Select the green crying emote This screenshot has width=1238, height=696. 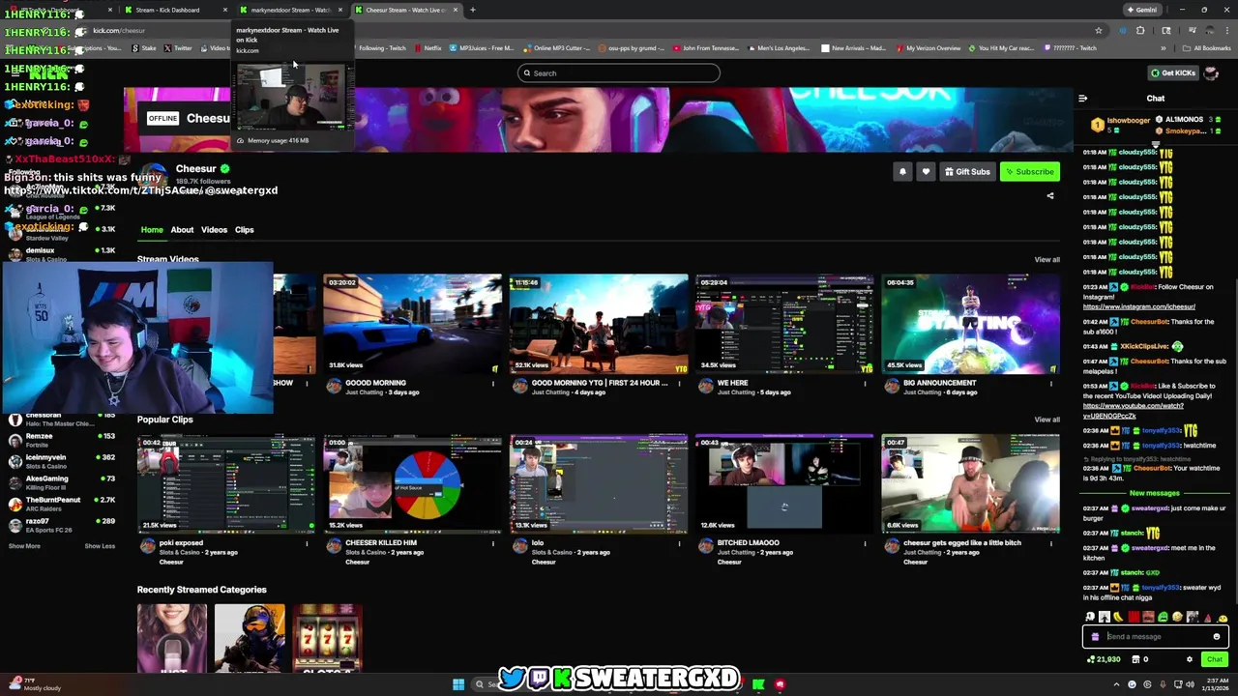[1163, 617]
